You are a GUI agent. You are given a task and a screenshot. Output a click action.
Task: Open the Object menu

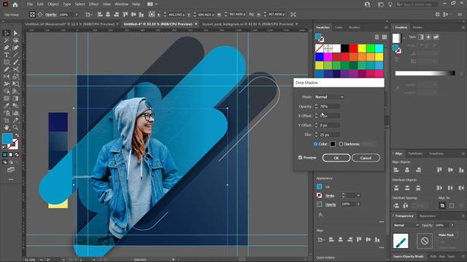(53, 4)
